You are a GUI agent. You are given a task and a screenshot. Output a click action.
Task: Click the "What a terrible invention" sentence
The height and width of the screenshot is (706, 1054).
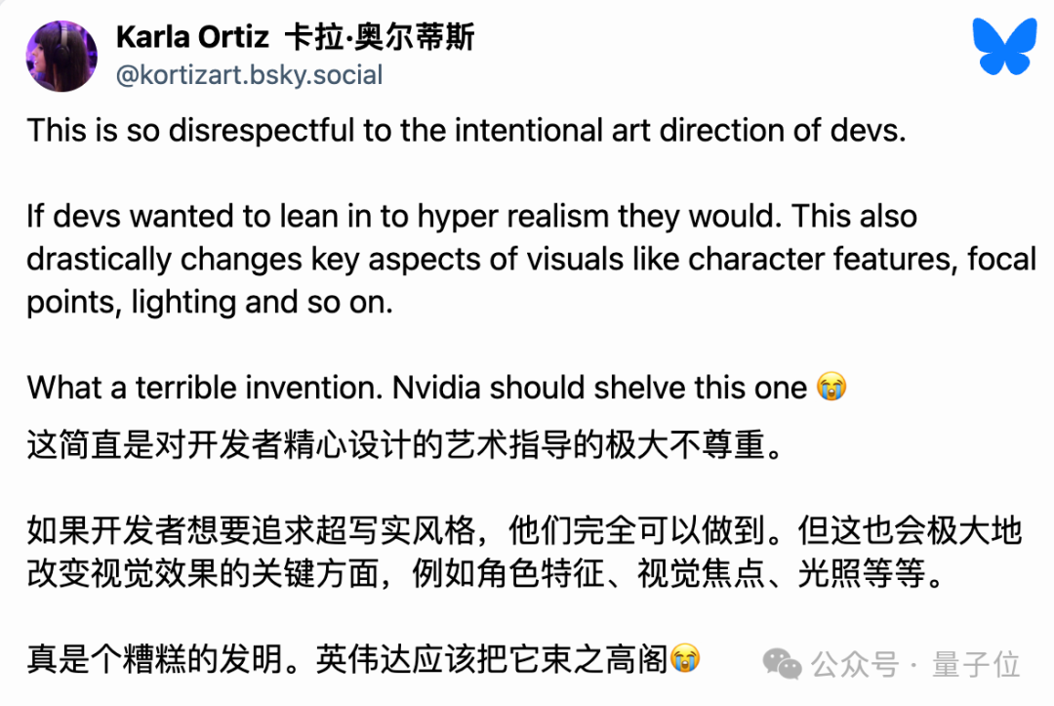205,388
